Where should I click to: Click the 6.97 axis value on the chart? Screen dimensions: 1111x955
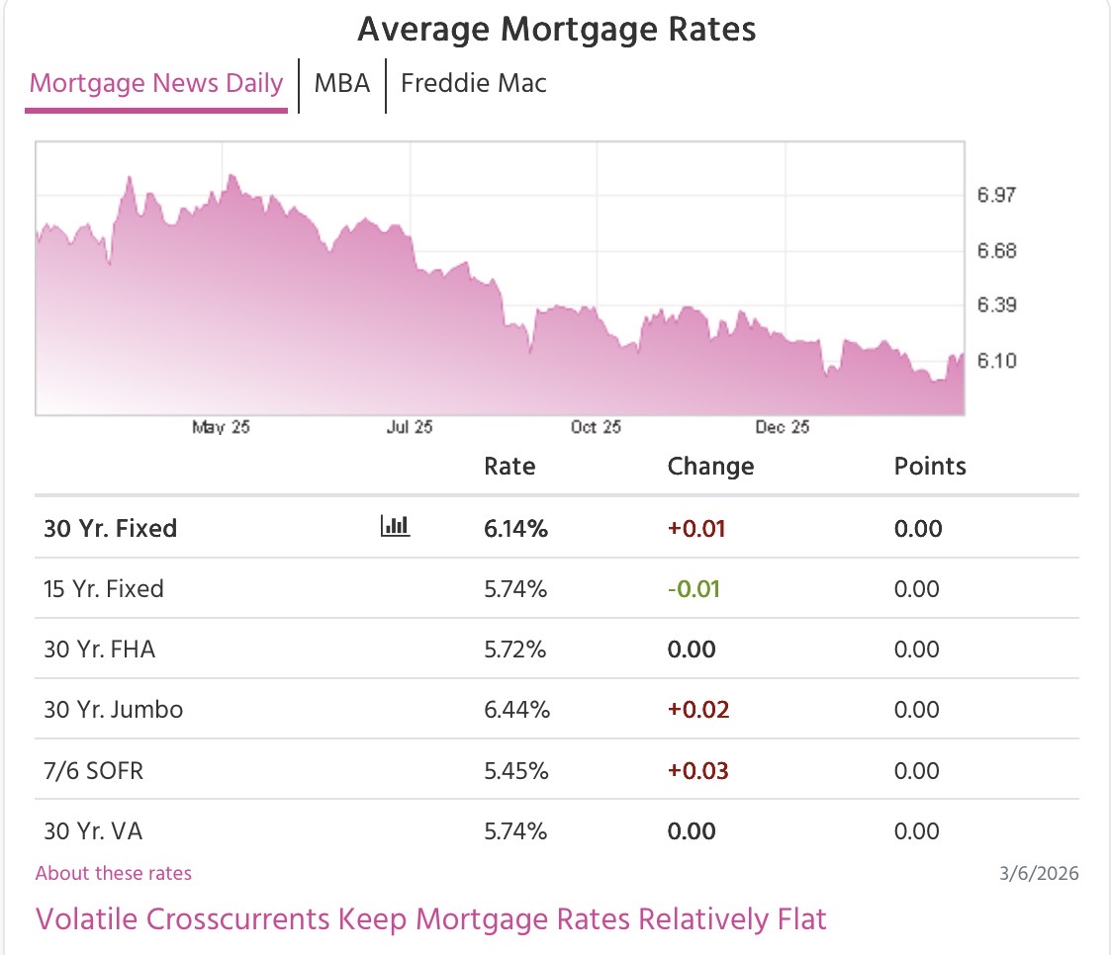pyautogui.click(x=997, y=195)
